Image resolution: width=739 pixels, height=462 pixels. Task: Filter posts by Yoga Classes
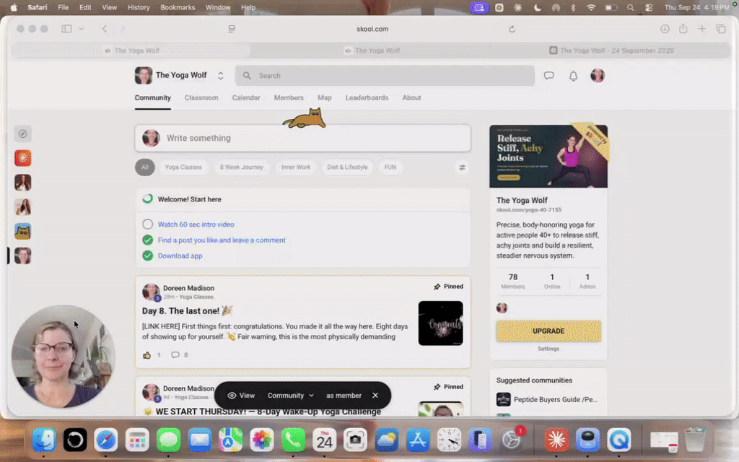(183, 167)
